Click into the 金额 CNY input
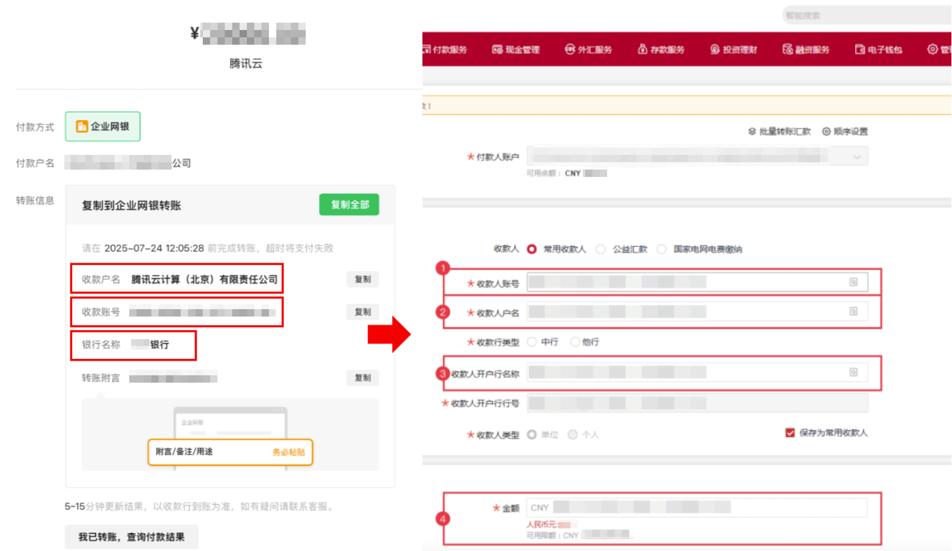 [697, 508]
